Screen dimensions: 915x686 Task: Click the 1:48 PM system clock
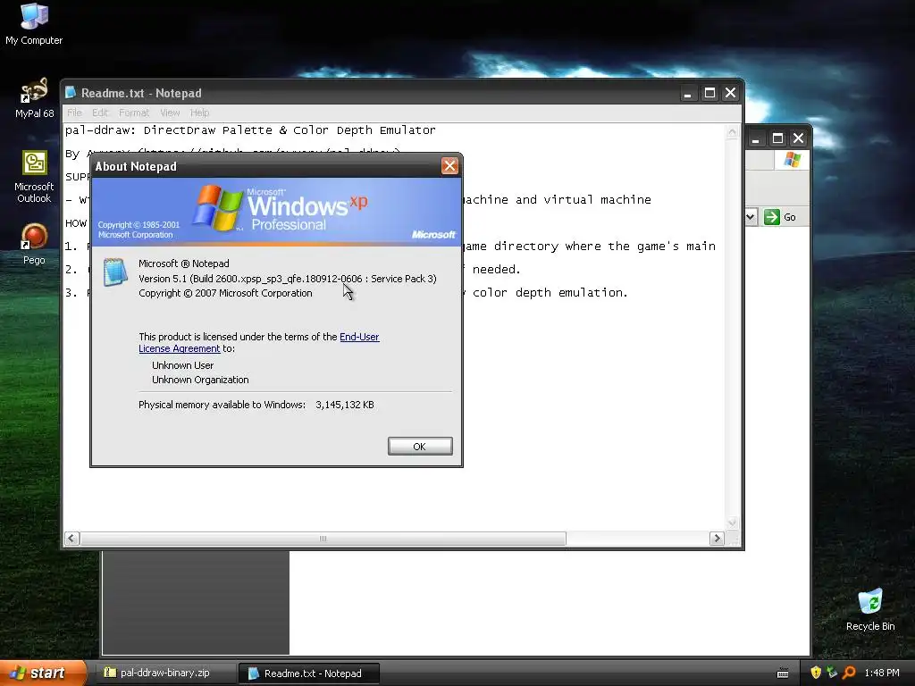tap(882, 673)
